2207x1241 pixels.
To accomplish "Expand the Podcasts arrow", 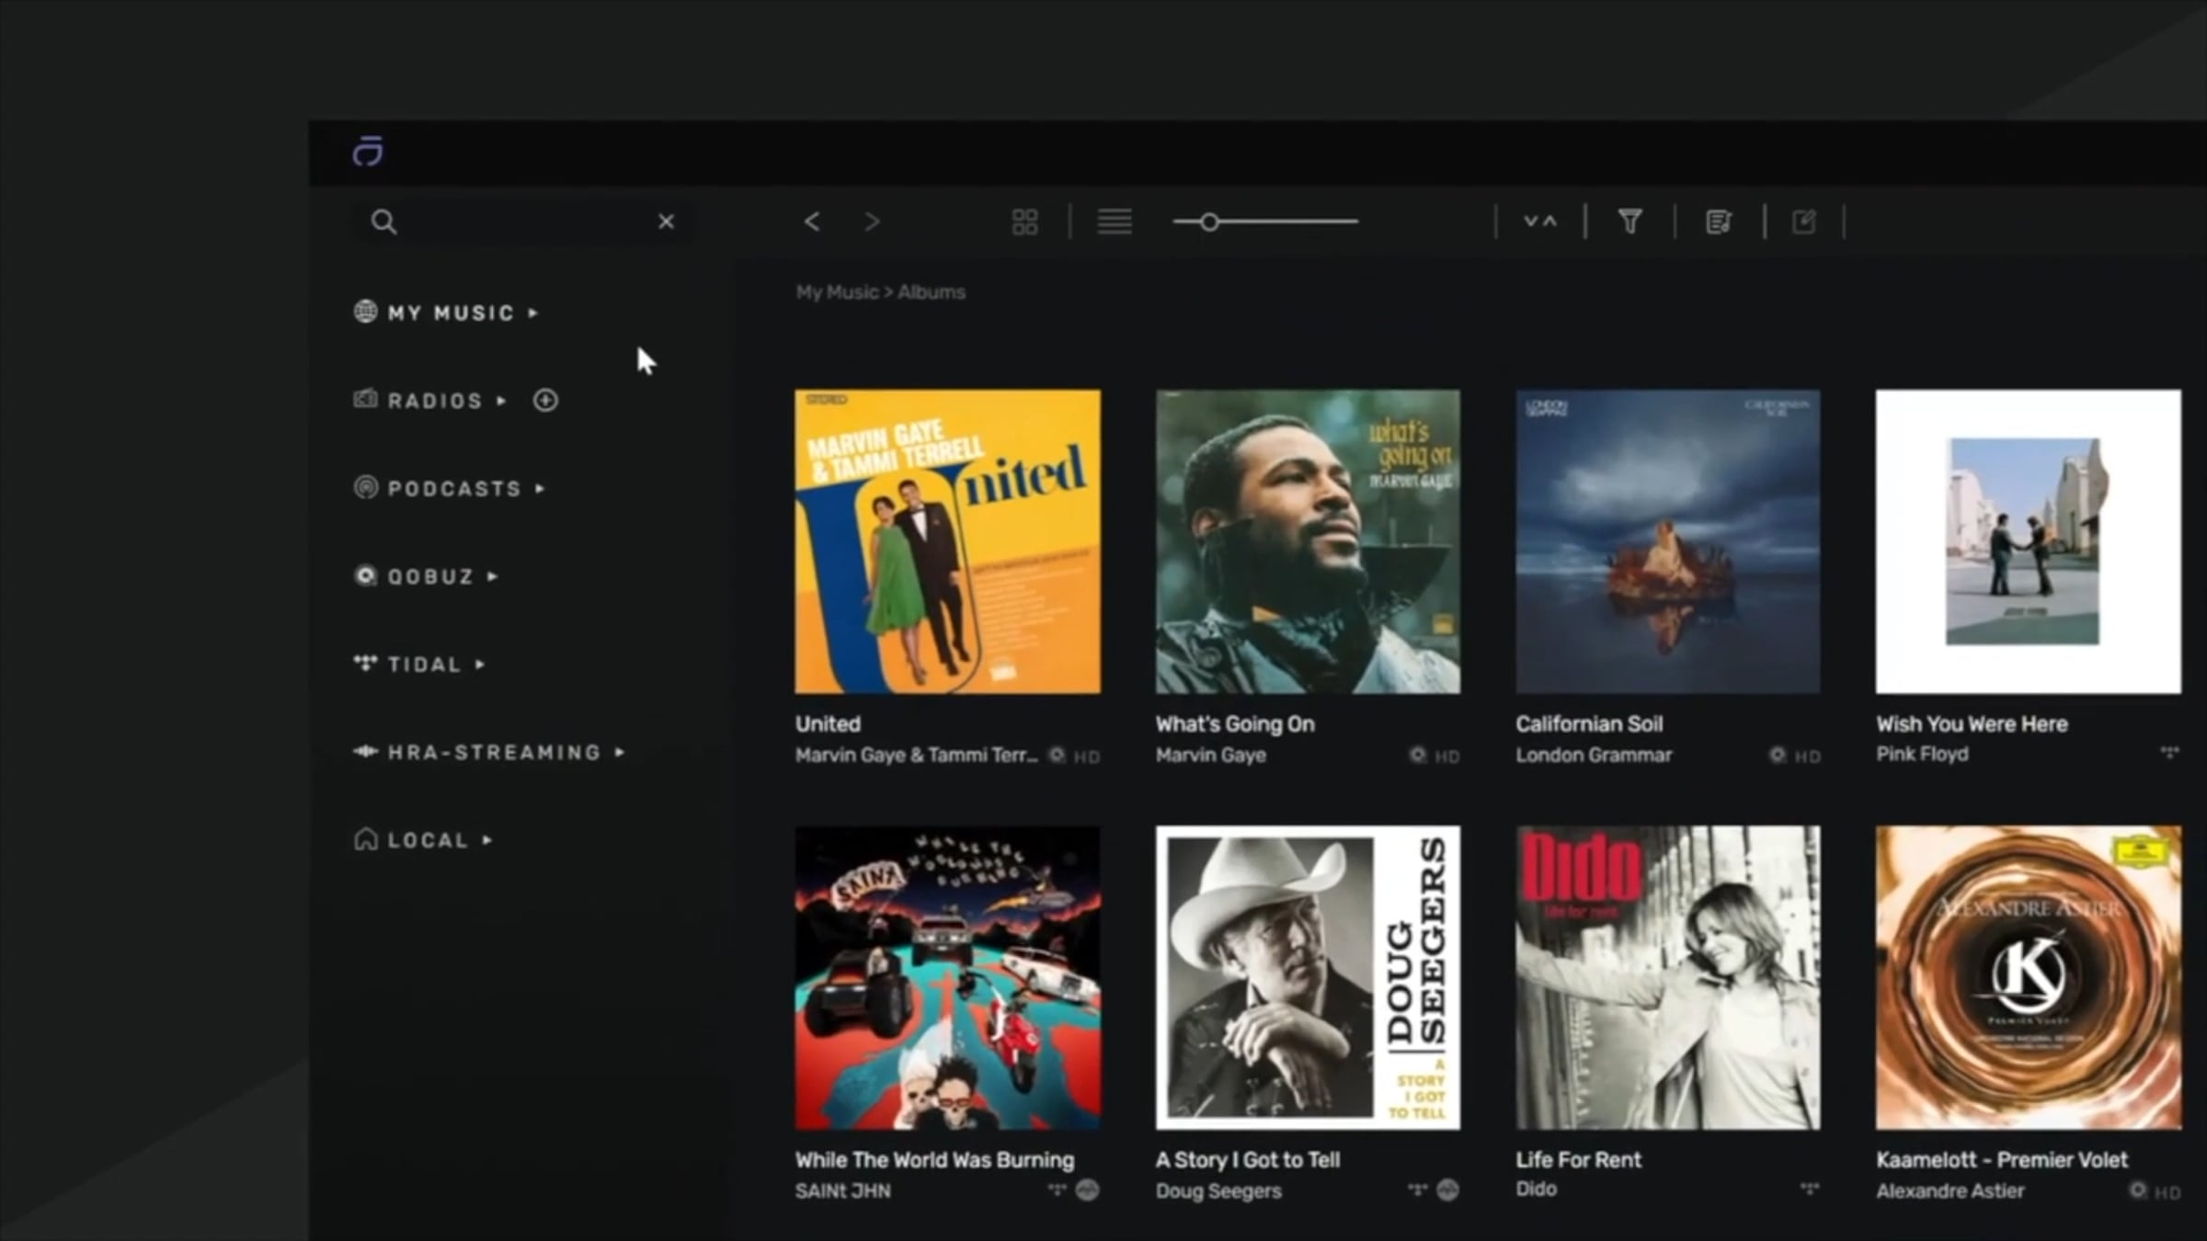I will coord(540,488).
